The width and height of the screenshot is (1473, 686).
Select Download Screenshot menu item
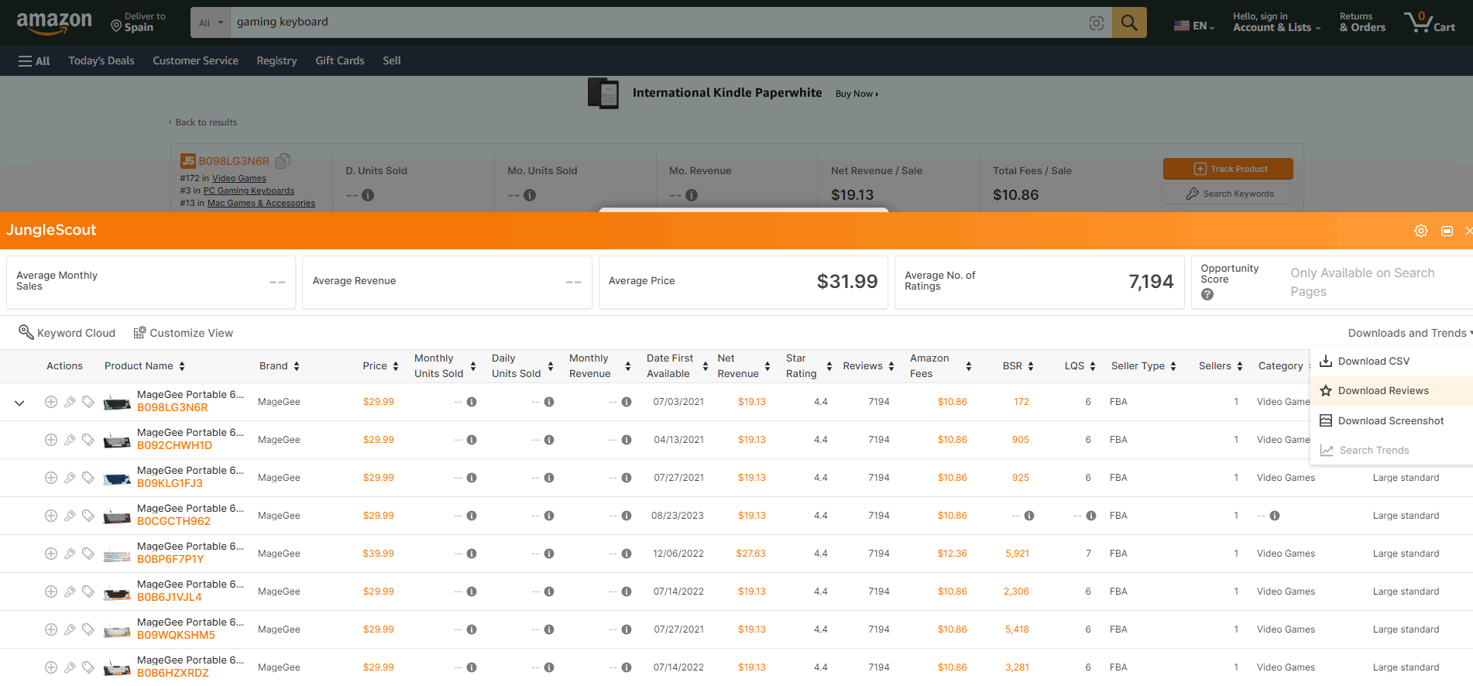(x=1391, y=420)
